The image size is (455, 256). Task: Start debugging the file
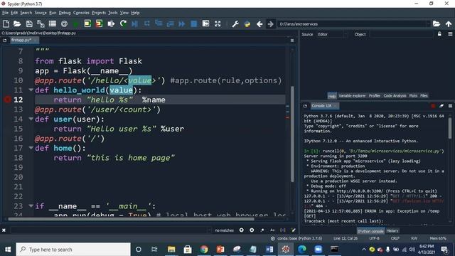coord(134,23)
